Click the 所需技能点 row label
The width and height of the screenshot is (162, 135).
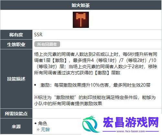[16, 114]
